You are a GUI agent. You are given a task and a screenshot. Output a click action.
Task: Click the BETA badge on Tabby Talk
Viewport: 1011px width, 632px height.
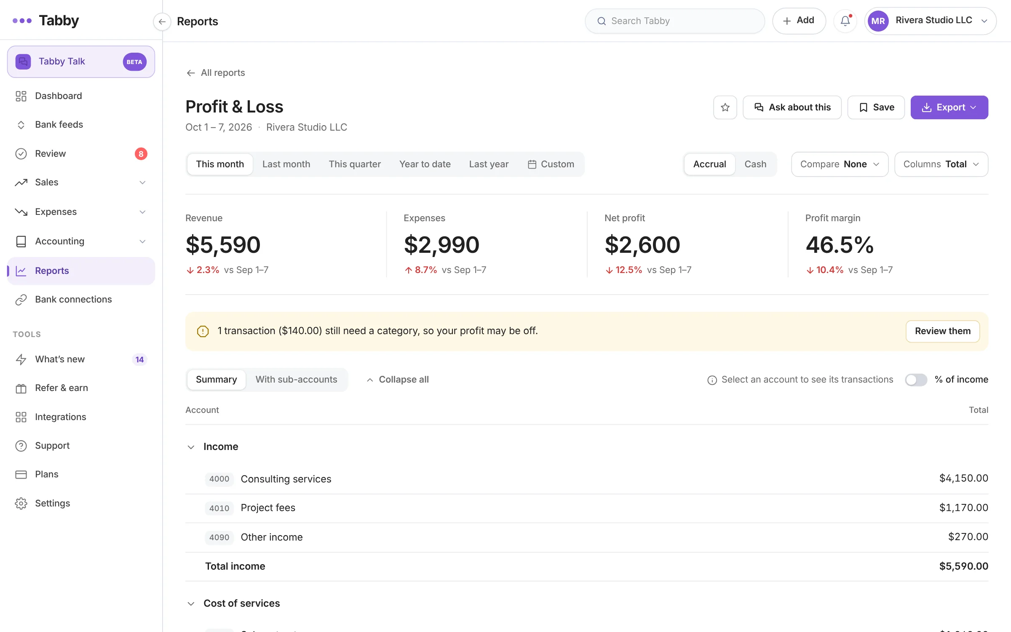[134, 62]
